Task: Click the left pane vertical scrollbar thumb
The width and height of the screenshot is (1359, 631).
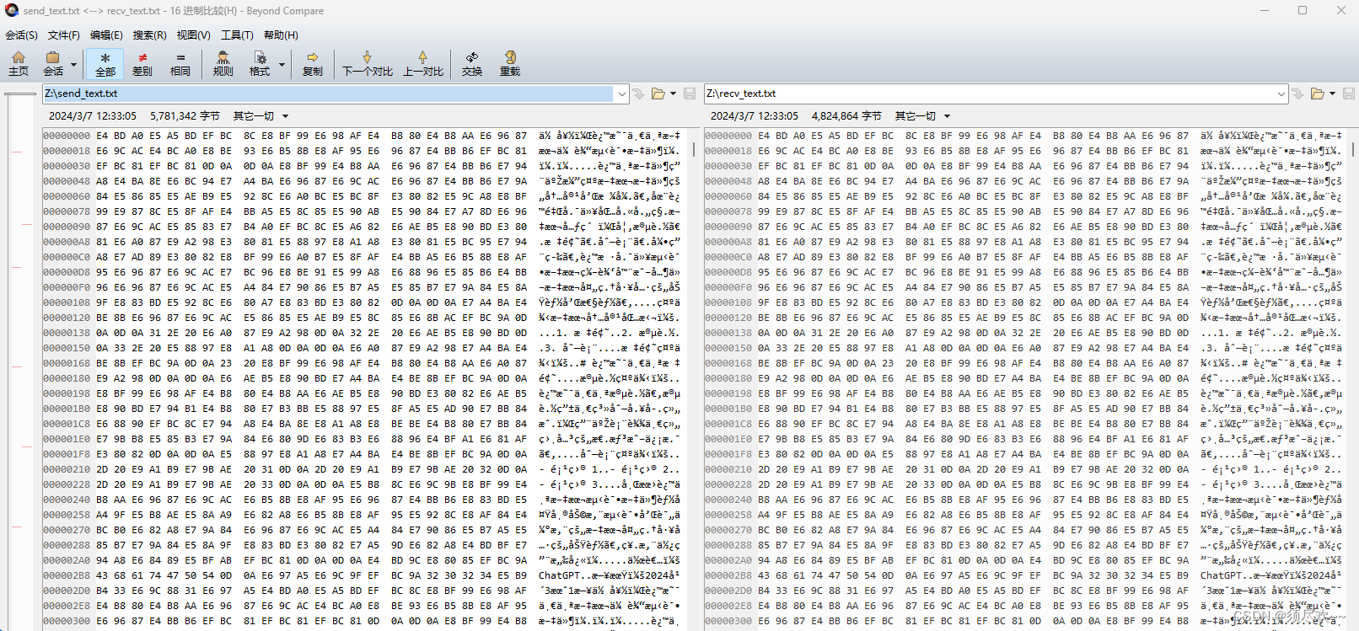Action: pos(694,149)
